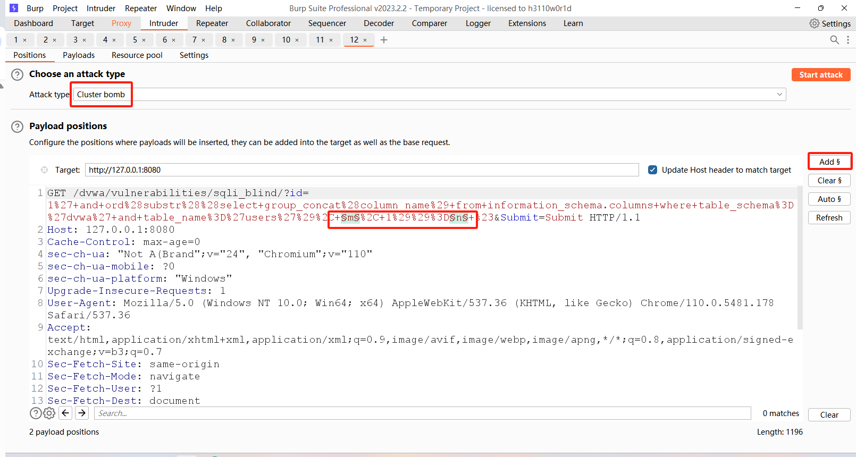Close Intruder tab 11
This screenshot has width=856, height=457.
tap(331, 40)
